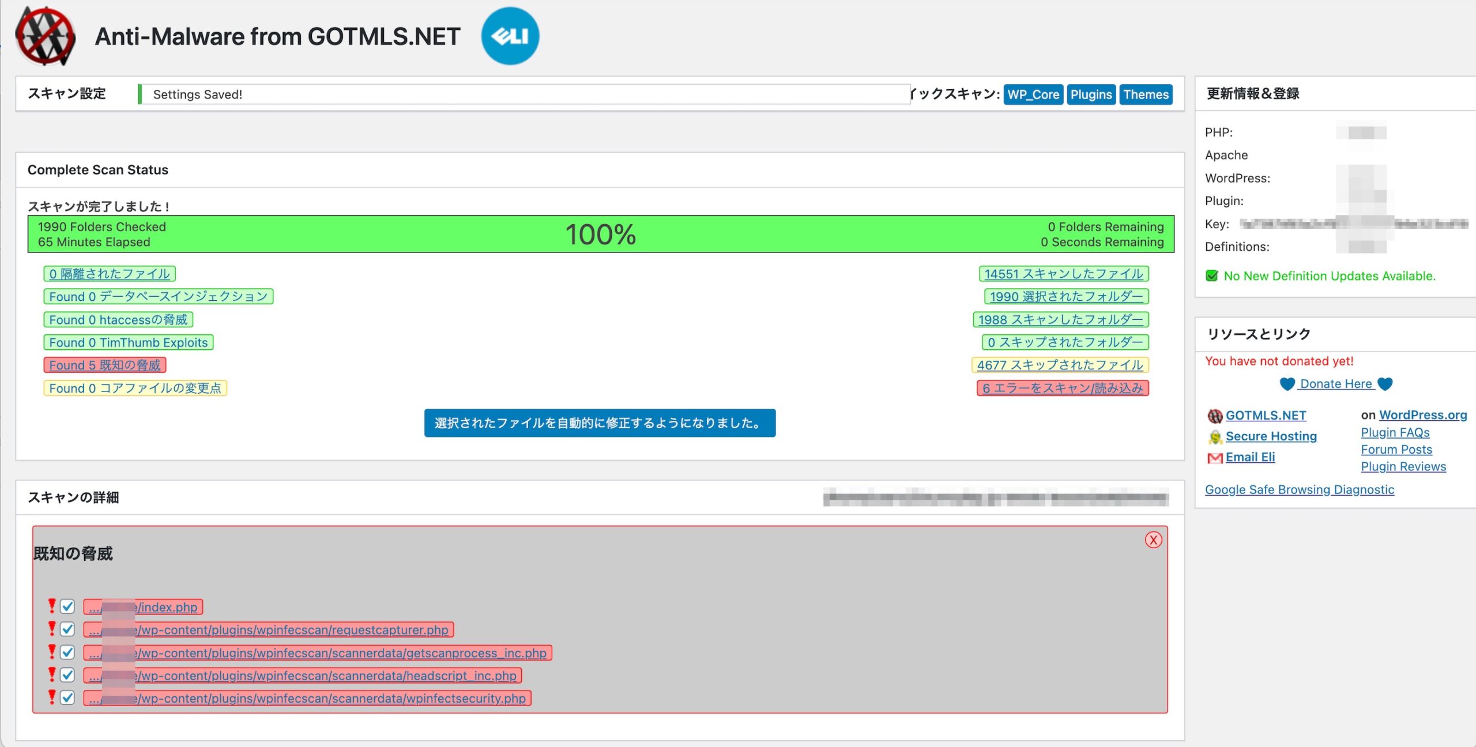Image resolution: width=1476 pixels, height=747 pixels.
Task: Close the 既知の脅威 panel with X
Action: (1153, 539)
